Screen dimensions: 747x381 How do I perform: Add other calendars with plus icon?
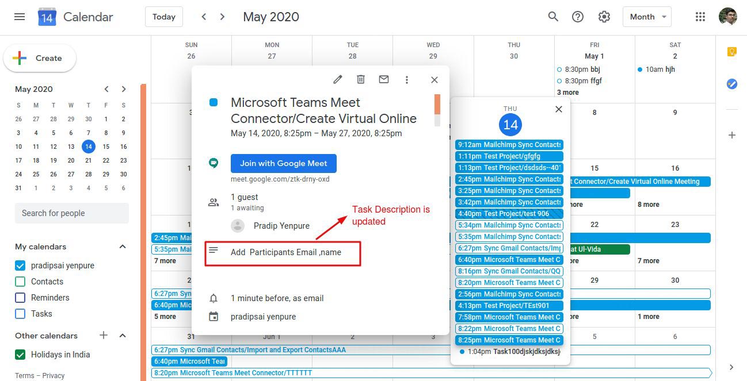point(104,335)
